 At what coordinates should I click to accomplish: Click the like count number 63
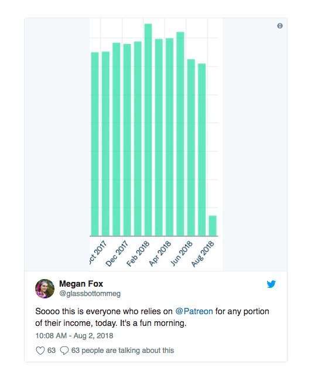(x=52, y=351)
